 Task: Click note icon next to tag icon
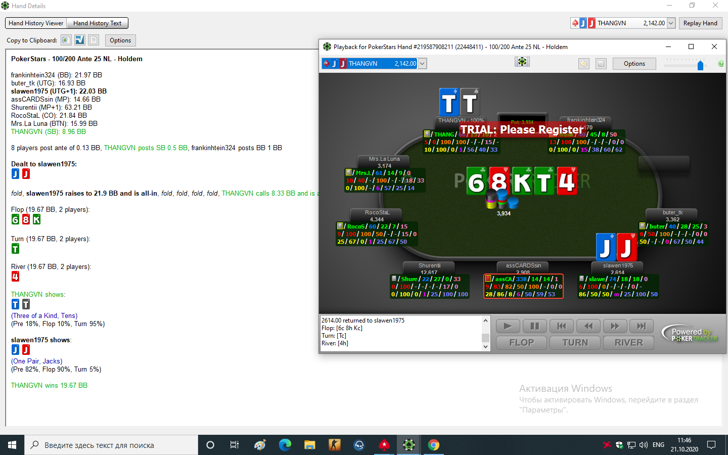[601, 64]
